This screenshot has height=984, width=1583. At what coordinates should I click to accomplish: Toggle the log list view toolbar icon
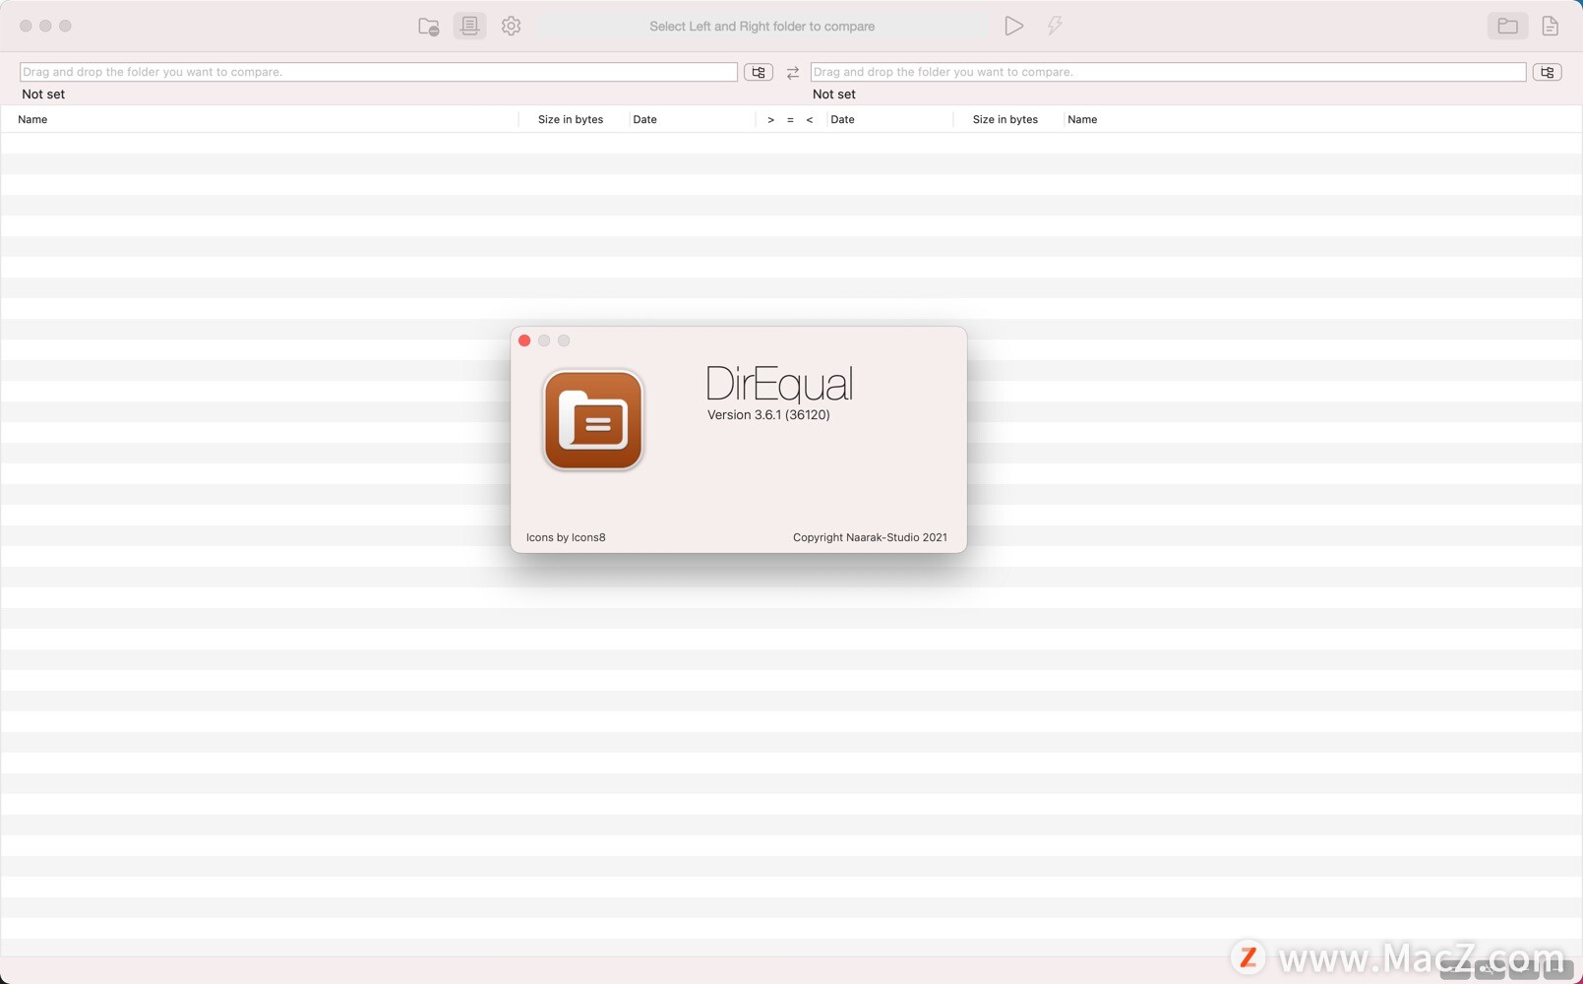[x=469, y=26]
